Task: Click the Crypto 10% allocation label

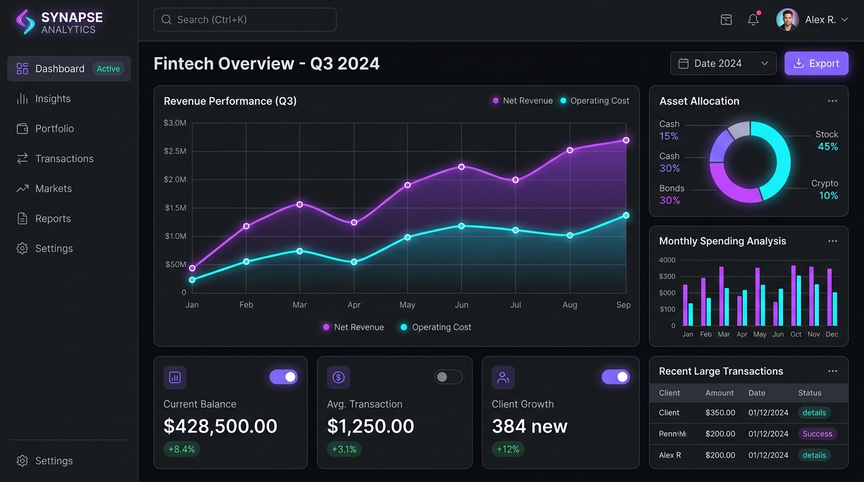Action: 824,190
